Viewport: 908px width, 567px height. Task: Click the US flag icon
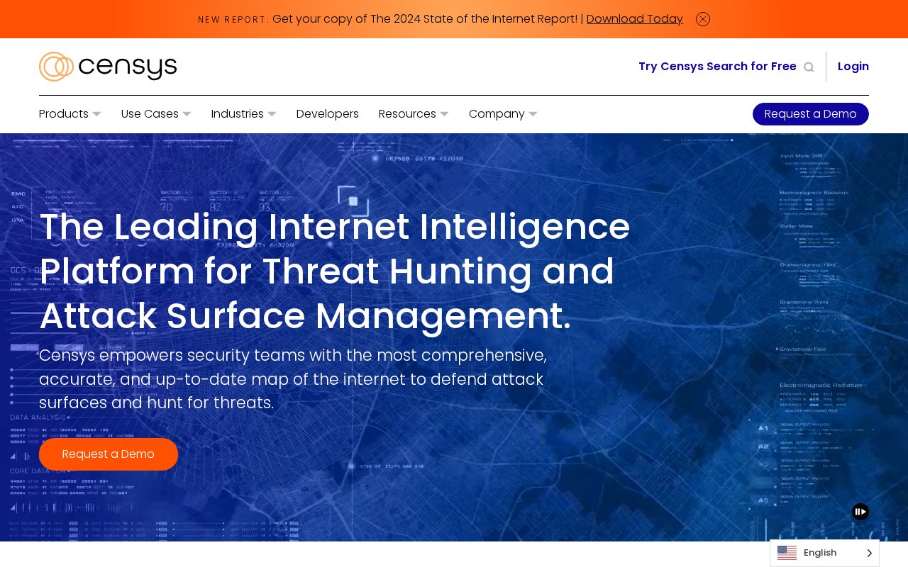point(787,553)
